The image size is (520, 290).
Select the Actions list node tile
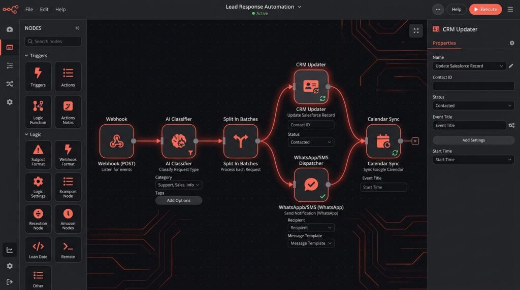[68, 77]
